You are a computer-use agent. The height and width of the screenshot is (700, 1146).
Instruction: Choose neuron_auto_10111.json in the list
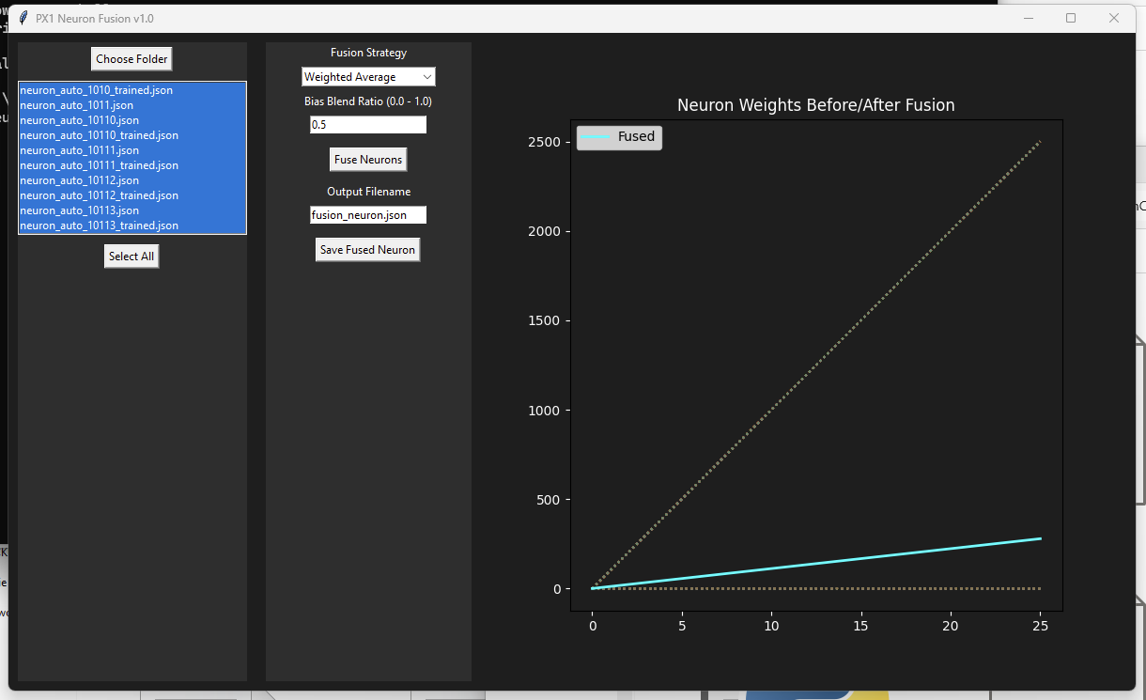pyautogui.click(x=132, y=150)
